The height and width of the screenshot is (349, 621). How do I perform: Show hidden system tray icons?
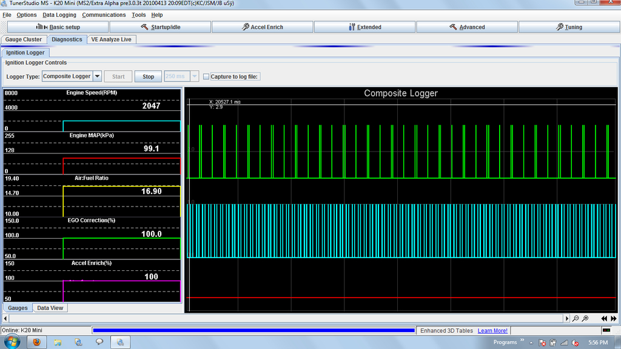click(531, 342)
